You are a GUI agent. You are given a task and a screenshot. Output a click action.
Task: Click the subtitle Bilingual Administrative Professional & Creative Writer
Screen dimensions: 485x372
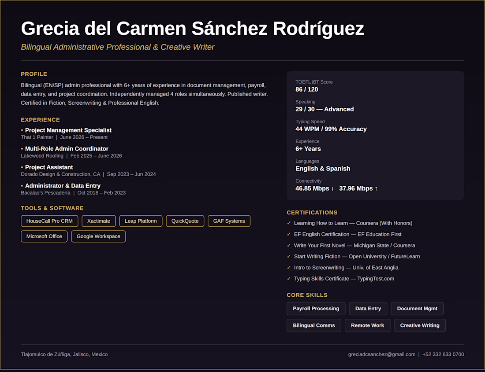pos(118,47)
